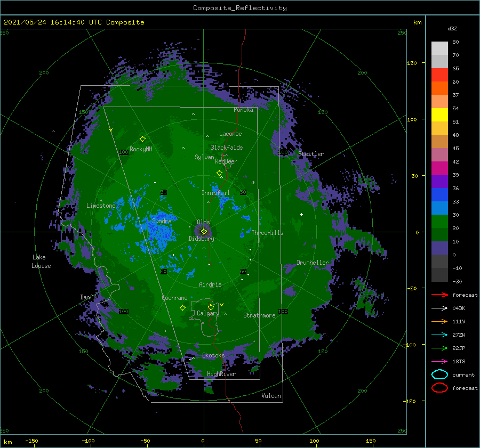The height and width of the screenshot is (448, 480).
Task: Select the green 22JP arrow icon
Action: click(x=439, y=348)
